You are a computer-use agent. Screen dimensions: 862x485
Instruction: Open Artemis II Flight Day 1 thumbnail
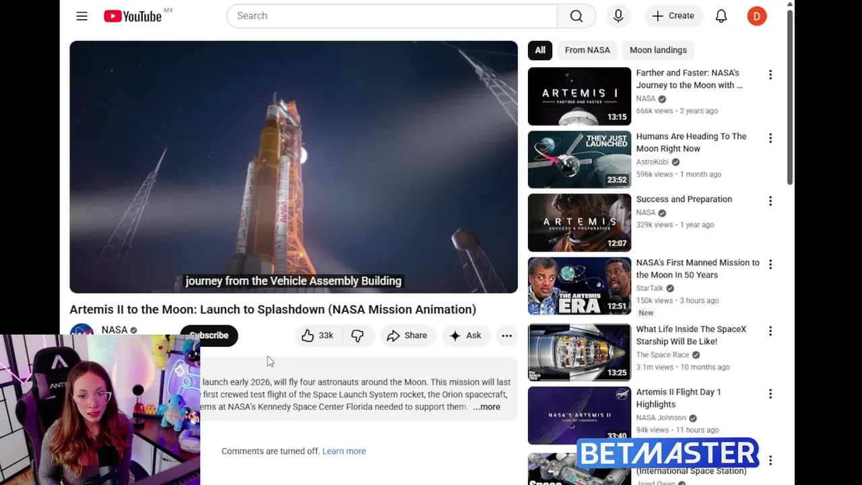[x=579, y=416]
